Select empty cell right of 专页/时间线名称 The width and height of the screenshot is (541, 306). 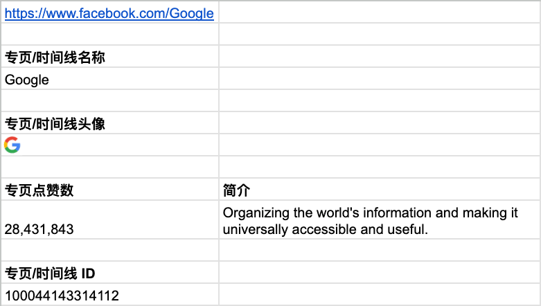(x=380, y=56)
